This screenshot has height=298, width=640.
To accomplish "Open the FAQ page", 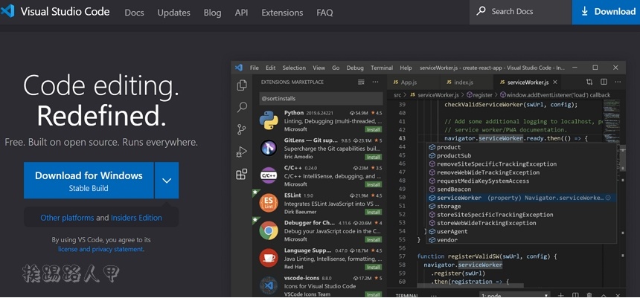I will [324, 13].
